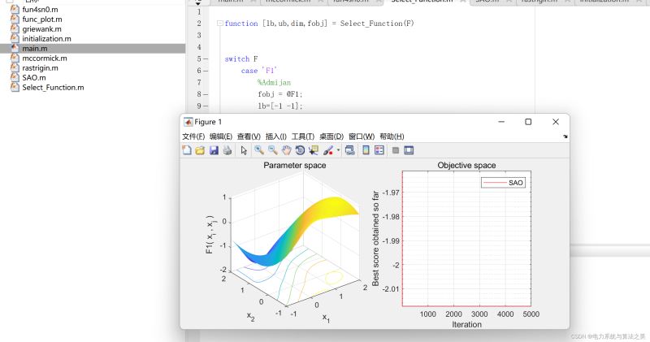Click the dock figure arrow in menu bar
650x342 pixels.
pos(565,136)
